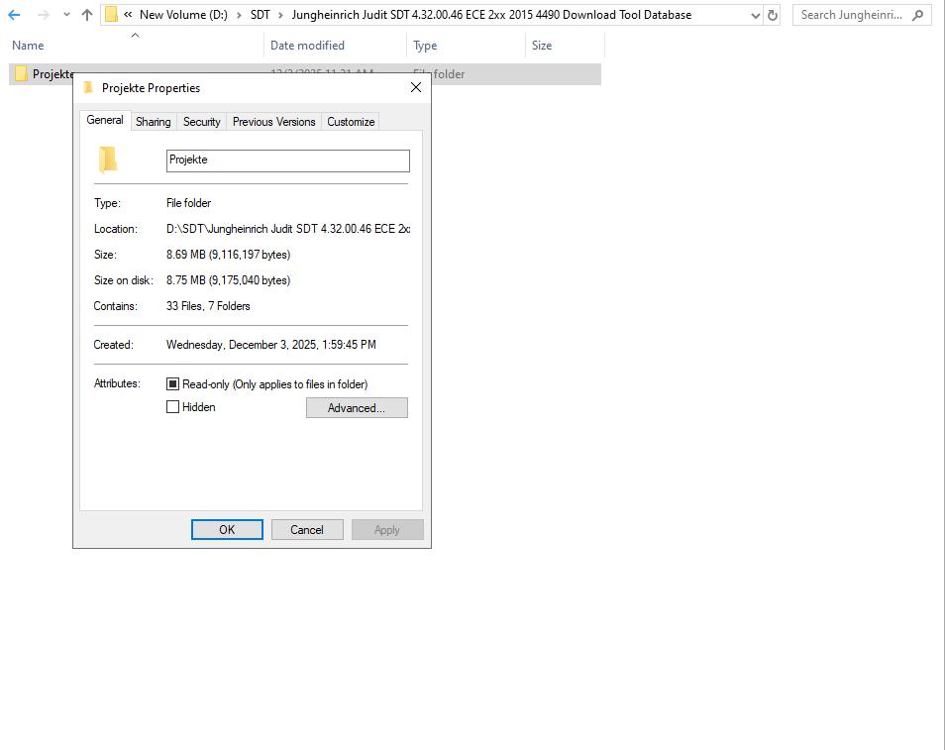Navigate to SDT breadcrumb

tap(260, 15)
